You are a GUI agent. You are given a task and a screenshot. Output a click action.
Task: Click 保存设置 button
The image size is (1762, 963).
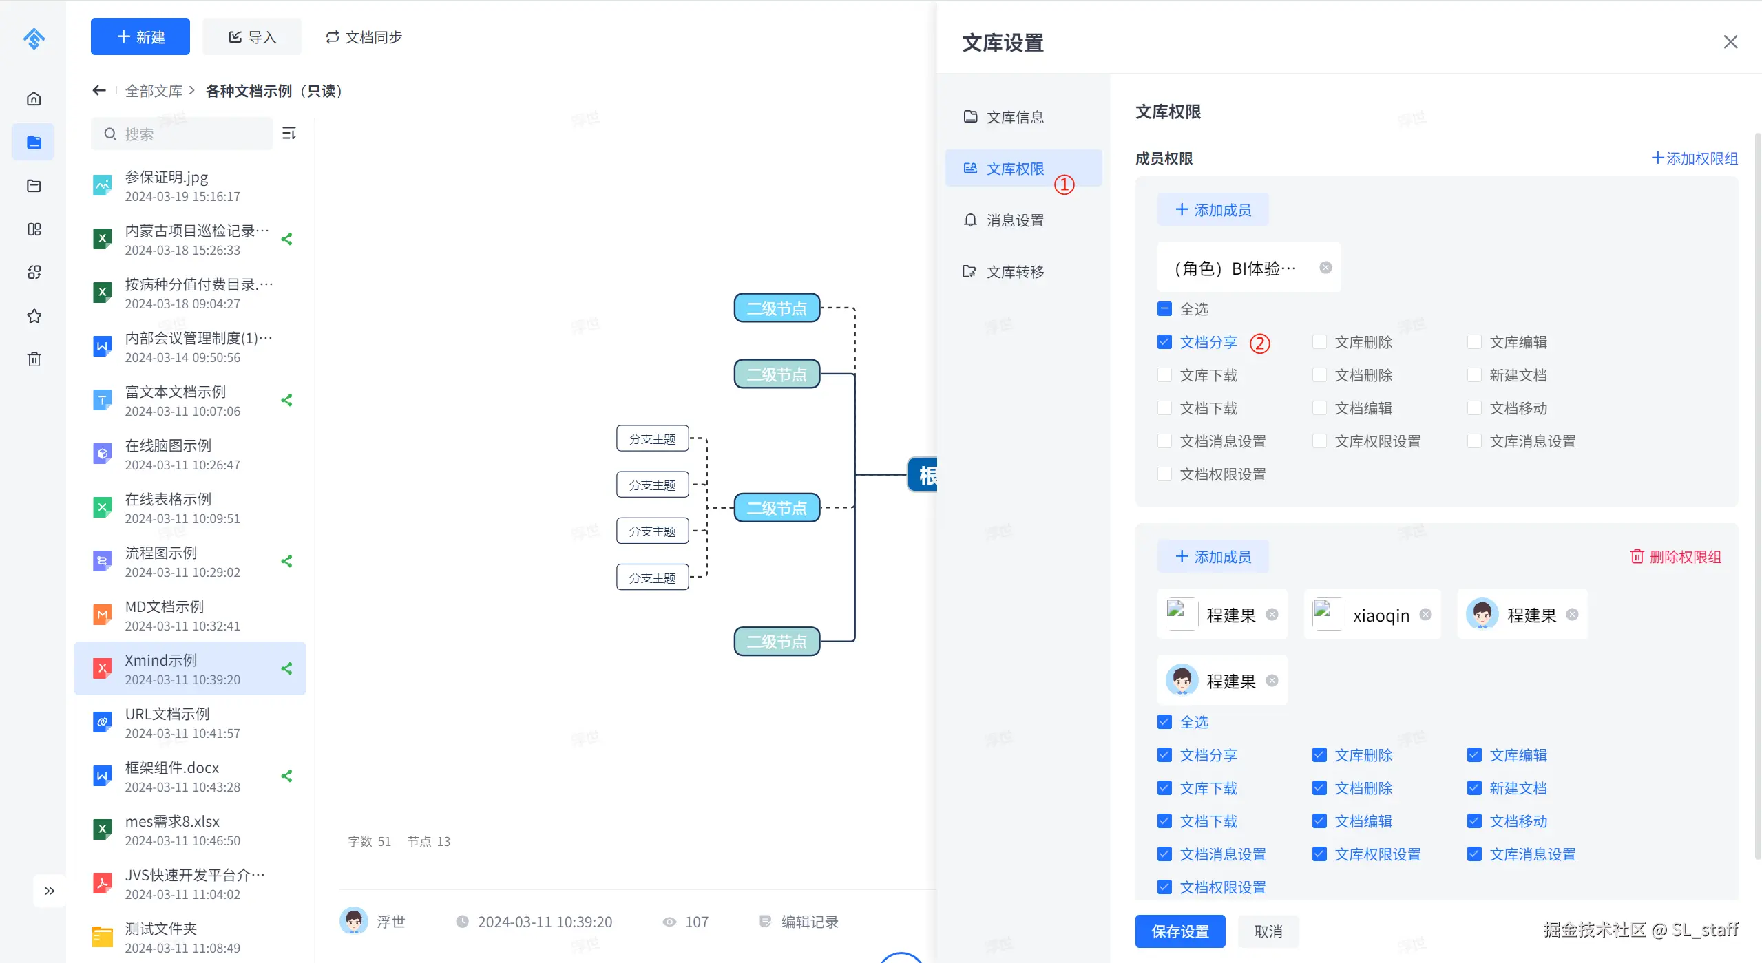click(1180, 931)
